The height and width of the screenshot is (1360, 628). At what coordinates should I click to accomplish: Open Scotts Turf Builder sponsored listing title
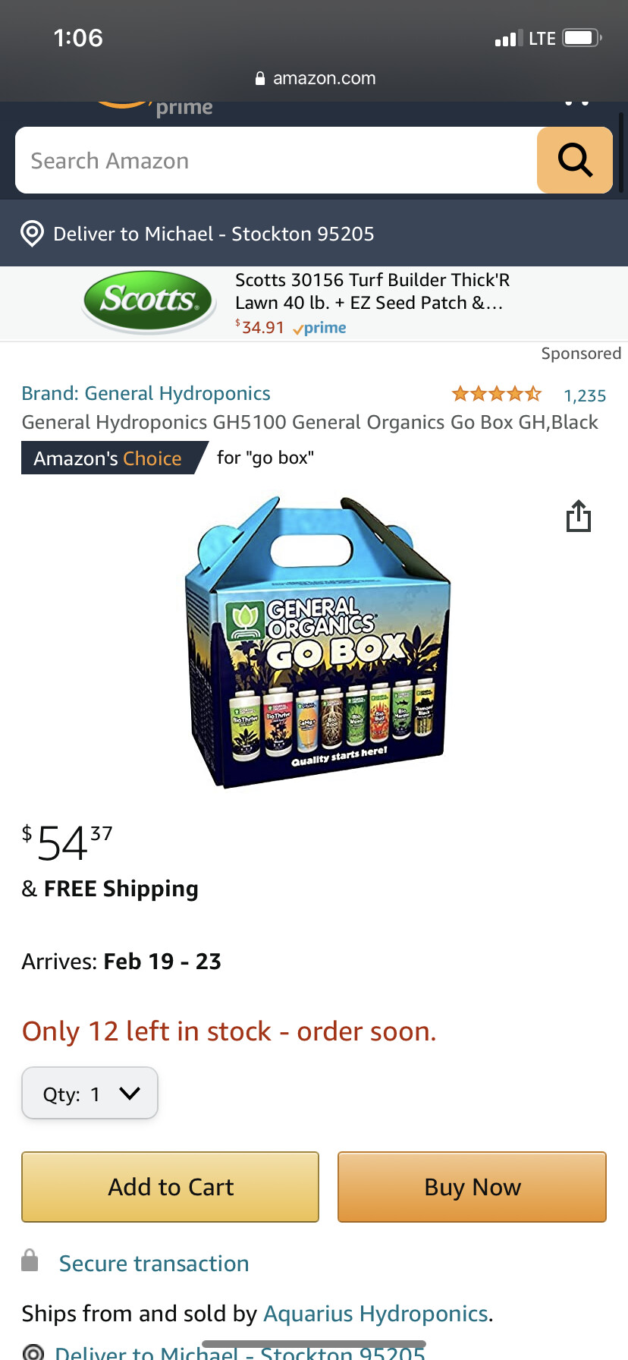click(x=372, y=291)
